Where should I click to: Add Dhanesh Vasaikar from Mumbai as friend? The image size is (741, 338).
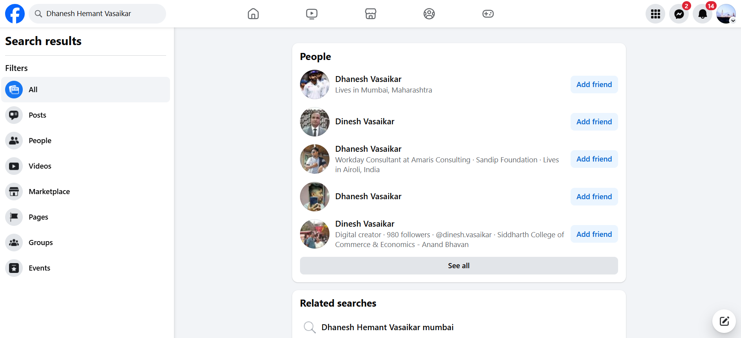(x=594, y=85)
